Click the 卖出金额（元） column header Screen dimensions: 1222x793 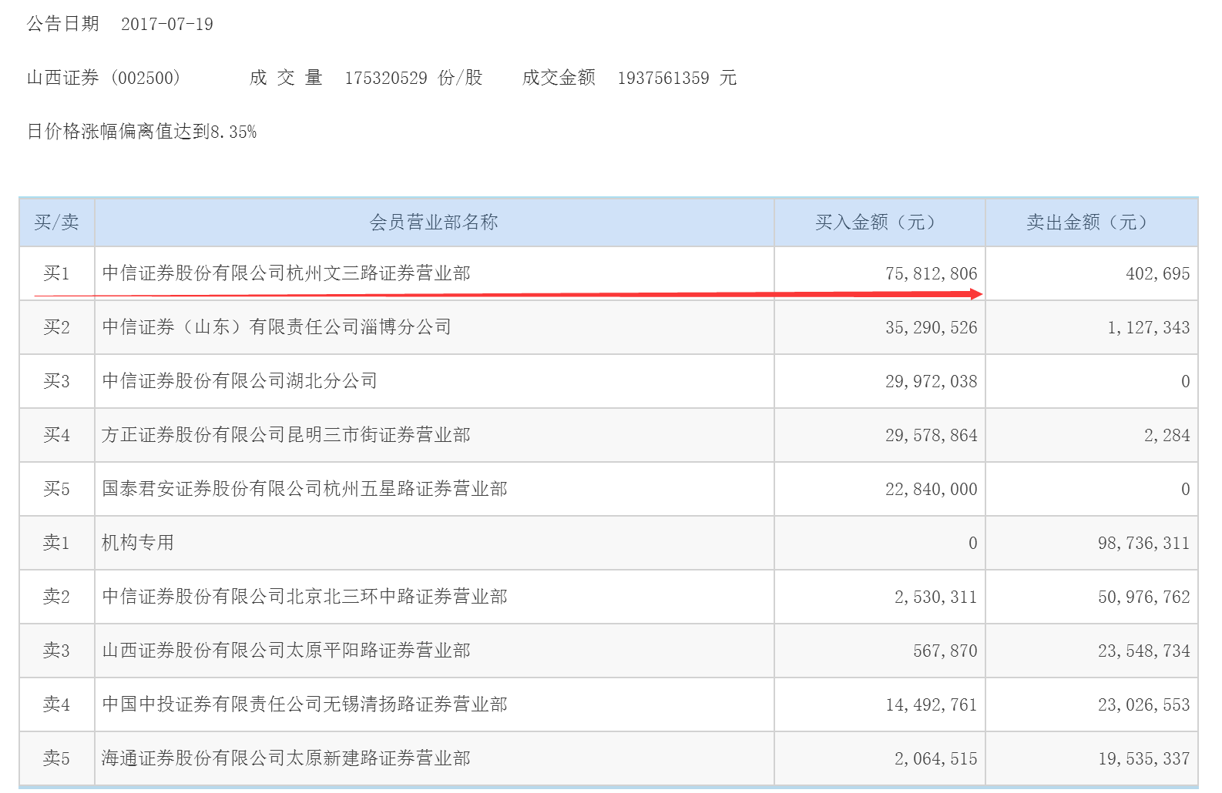click(x=1091, y=223)
